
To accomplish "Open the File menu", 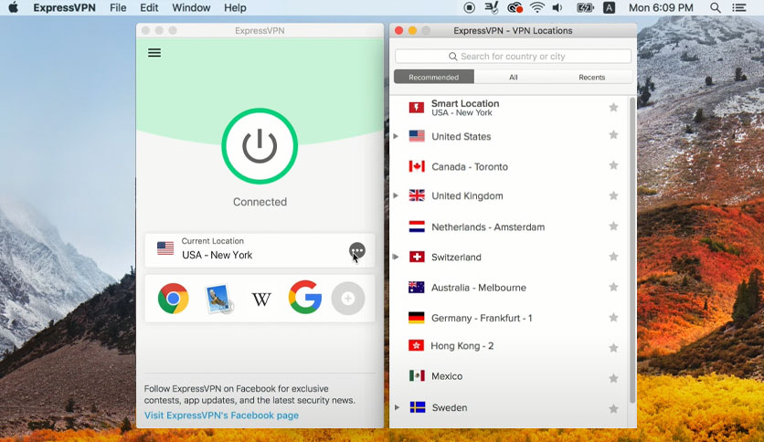I will pyautogui.click(x=118, y=8).
